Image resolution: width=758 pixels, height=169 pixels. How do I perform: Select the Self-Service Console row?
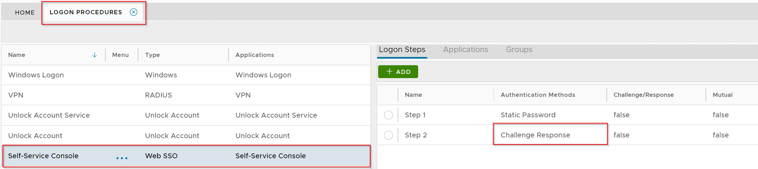pos(43,156)
